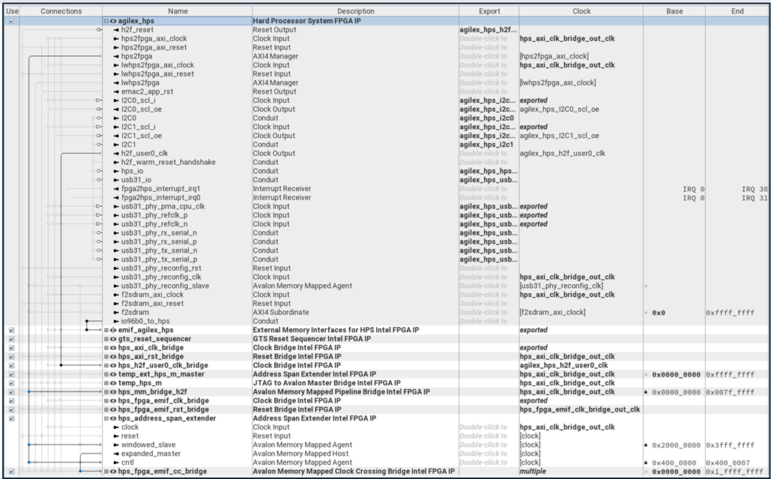Click the h2f_reset interface arrow icon
771x479 pixels.
point(116,30)
